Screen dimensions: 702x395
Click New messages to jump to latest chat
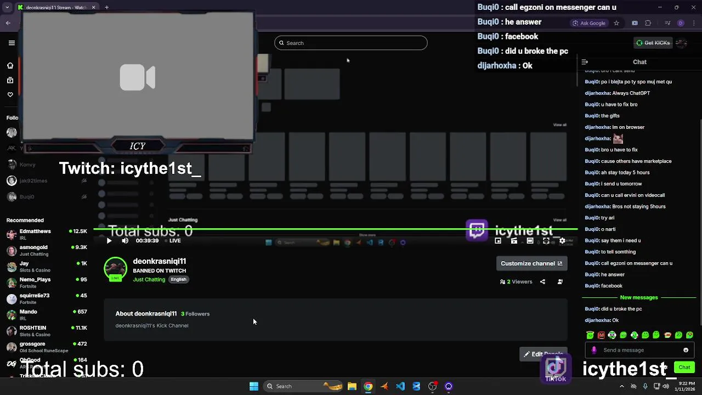point(639,297)
